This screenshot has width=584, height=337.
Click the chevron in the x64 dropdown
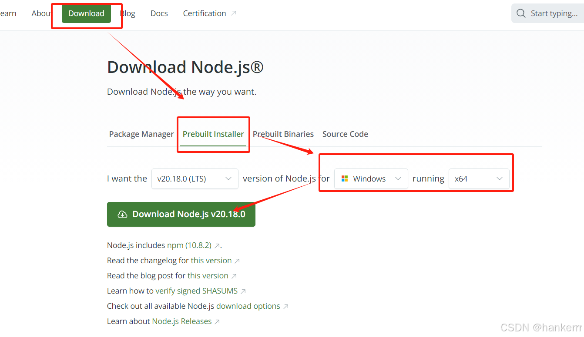(x=500, y=178)
